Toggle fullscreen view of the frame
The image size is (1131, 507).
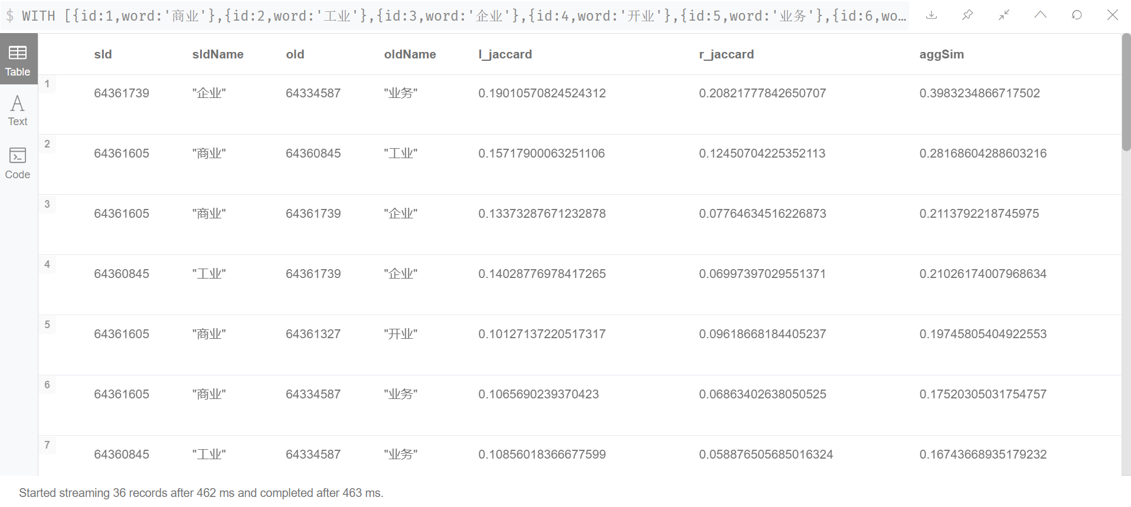click(1004, 15)
